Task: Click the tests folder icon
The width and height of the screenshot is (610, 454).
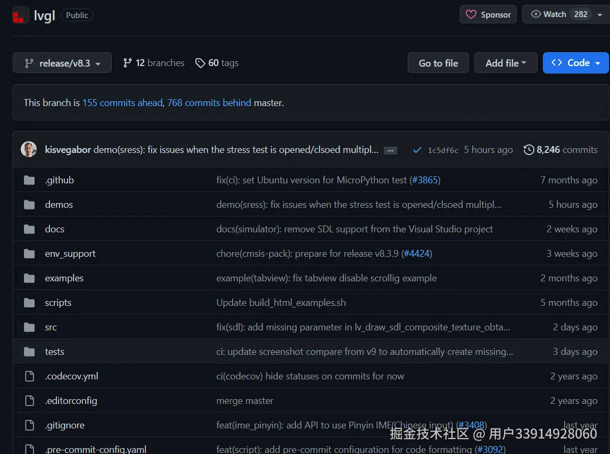Action: tap(29, 352)
